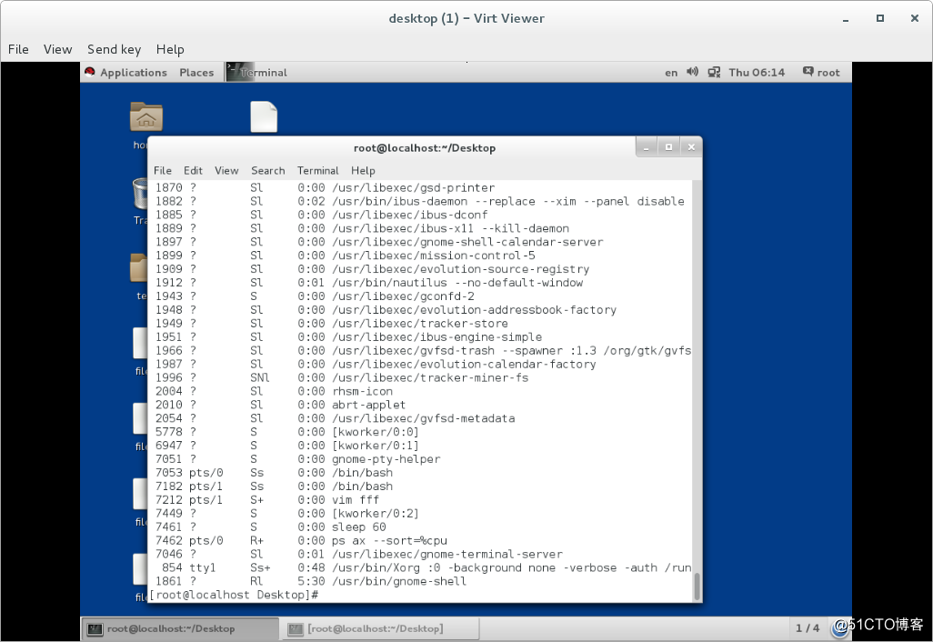Open the en input language selector
Image resolution: width=933 pixels, height=642 pixels.
tap(671, 73)
